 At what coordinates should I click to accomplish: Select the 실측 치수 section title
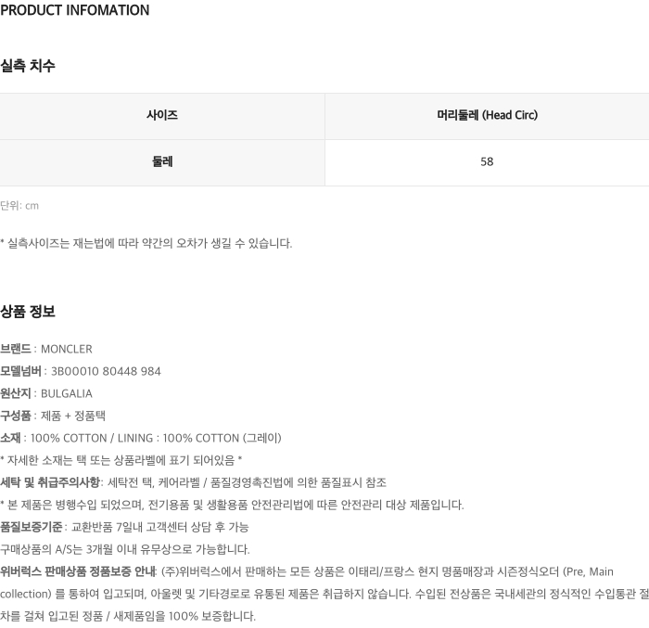[x=27, y=66]
